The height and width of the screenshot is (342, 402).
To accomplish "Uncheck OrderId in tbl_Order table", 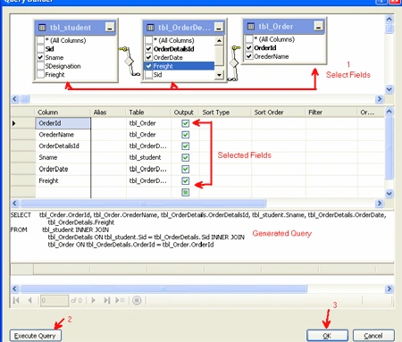I will (249, 47).
